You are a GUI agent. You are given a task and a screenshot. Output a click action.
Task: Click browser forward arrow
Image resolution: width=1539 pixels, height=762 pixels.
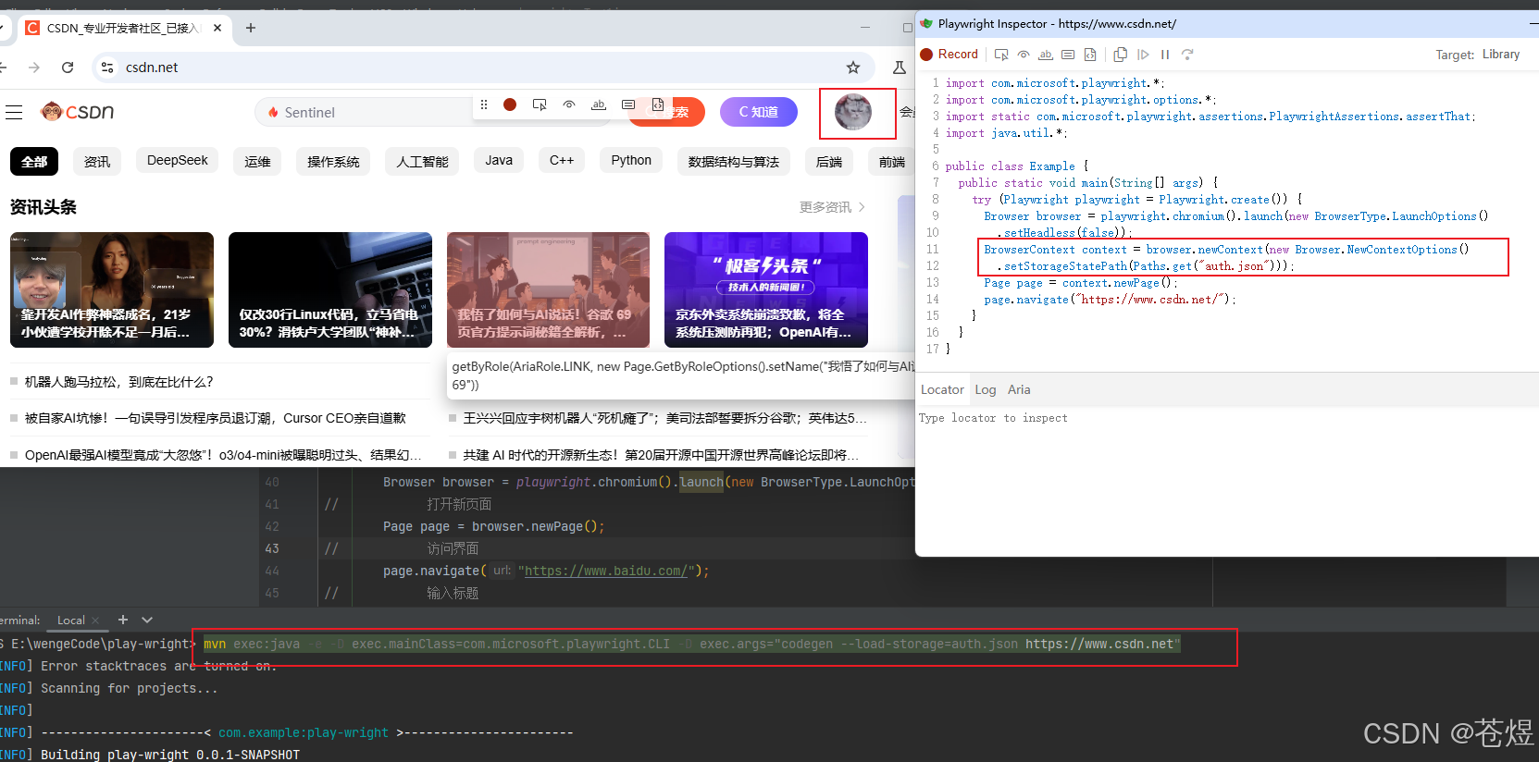click(34, 68)
